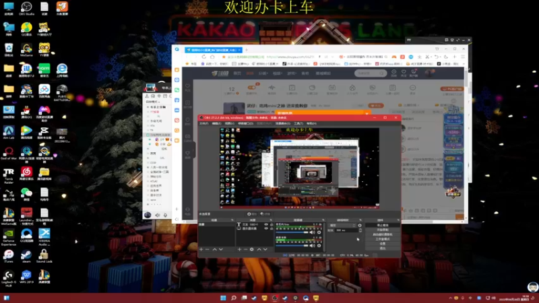Viewport: 539px width, 303px height.
Task: Open a new tab in the browser window
Action: coord(247,50)
